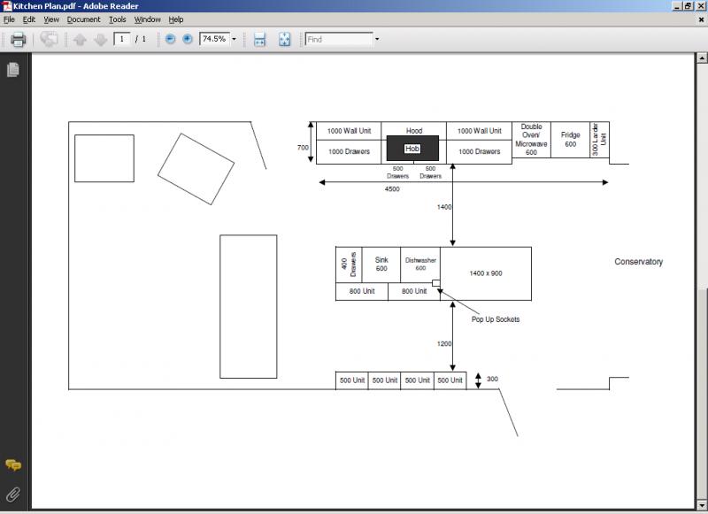Open the Find options dropdown arrow
This screenshot has height=514, width=708.
point(377,39)
